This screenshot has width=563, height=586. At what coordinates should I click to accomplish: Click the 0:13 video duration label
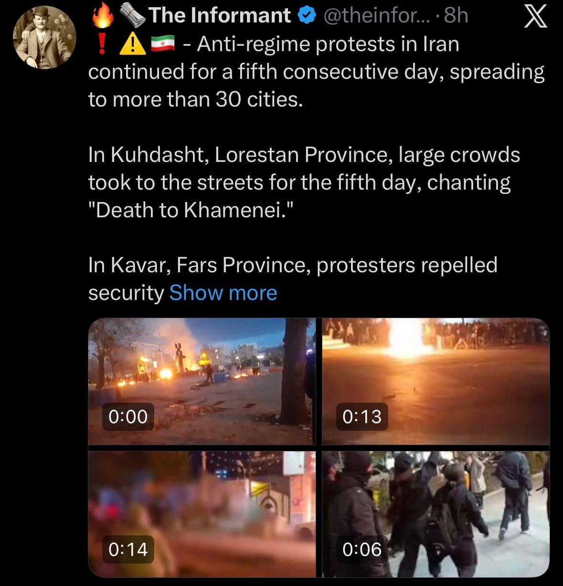pos(362,416)
